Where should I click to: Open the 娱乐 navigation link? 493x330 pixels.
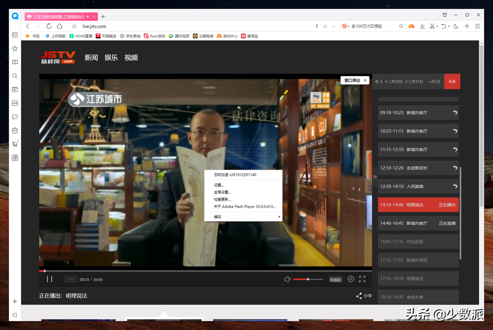click(111, 58)
